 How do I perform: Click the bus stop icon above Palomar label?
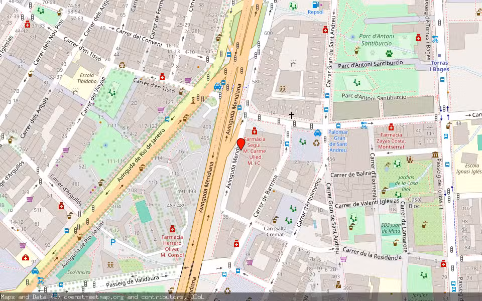[338, 126]
